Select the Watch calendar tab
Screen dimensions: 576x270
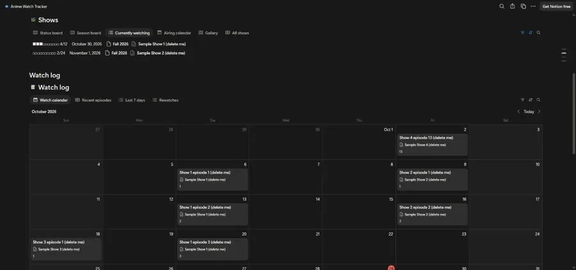pyautogui.click(x=50, y=100)
